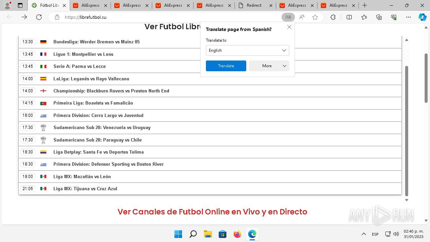Open Browser essentials heart icon
This screenshot has width=430, height=242.
pos(394,17)
